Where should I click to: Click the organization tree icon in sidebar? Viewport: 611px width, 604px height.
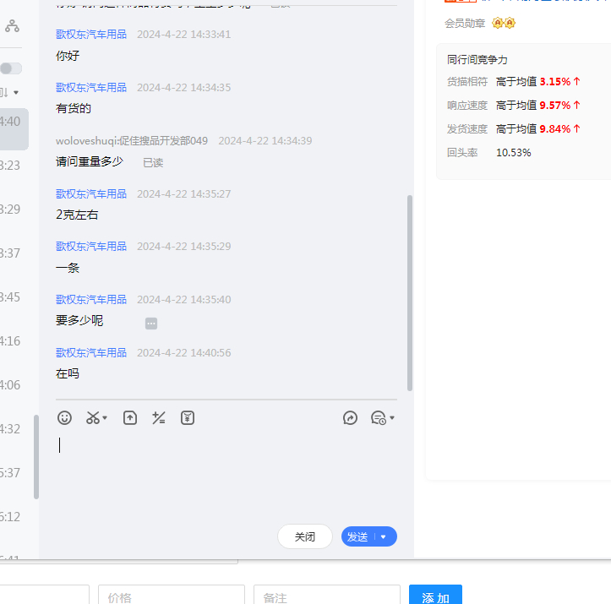12,27
